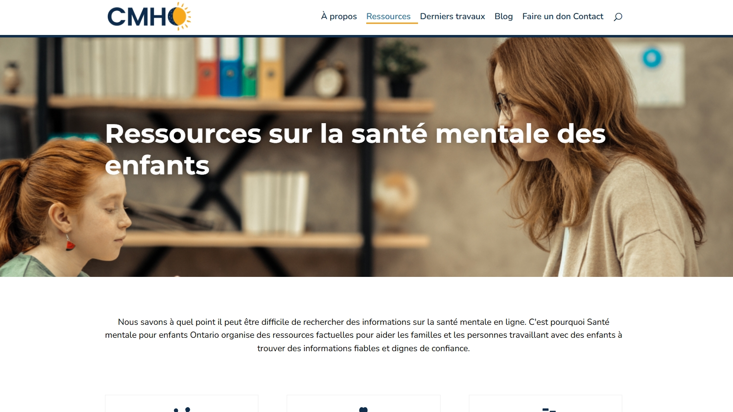
Task: Click the intro paragraph text
Action: (x=363, y=335)
